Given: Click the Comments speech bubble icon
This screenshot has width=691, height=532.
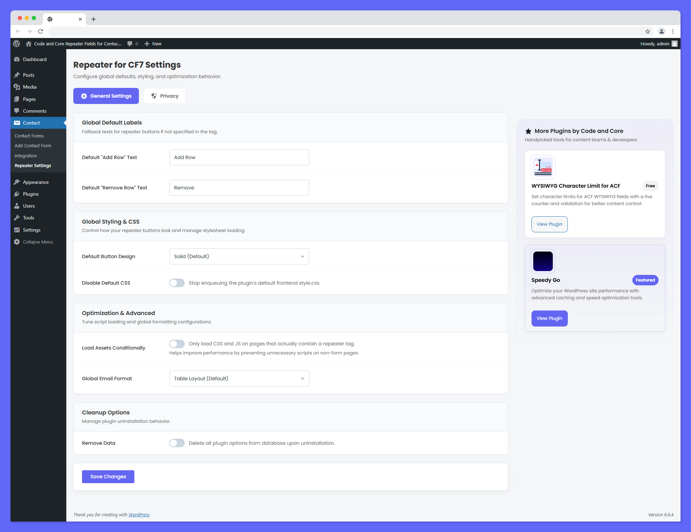Looking at the screenshot, I should coord(17,111).
